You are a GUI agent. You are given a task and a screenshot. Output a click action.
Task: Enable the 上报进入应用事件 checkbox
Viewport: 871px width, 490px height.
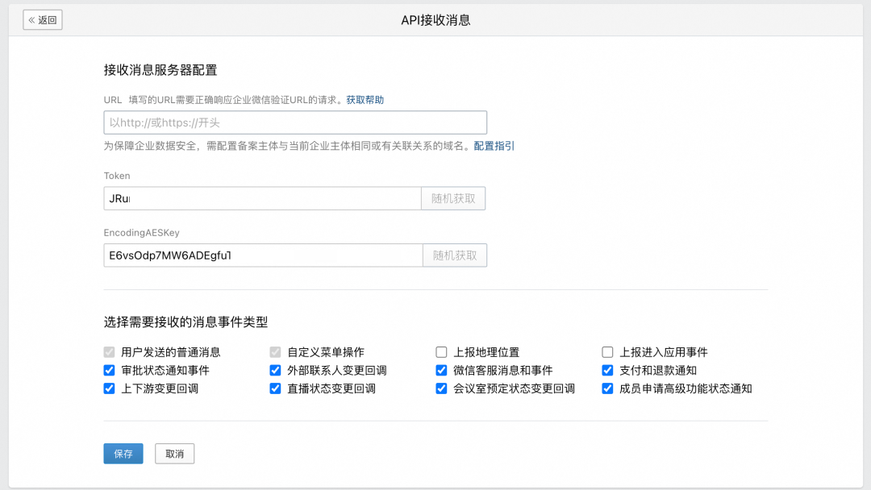pyautogui.click(x=608, y=352)
